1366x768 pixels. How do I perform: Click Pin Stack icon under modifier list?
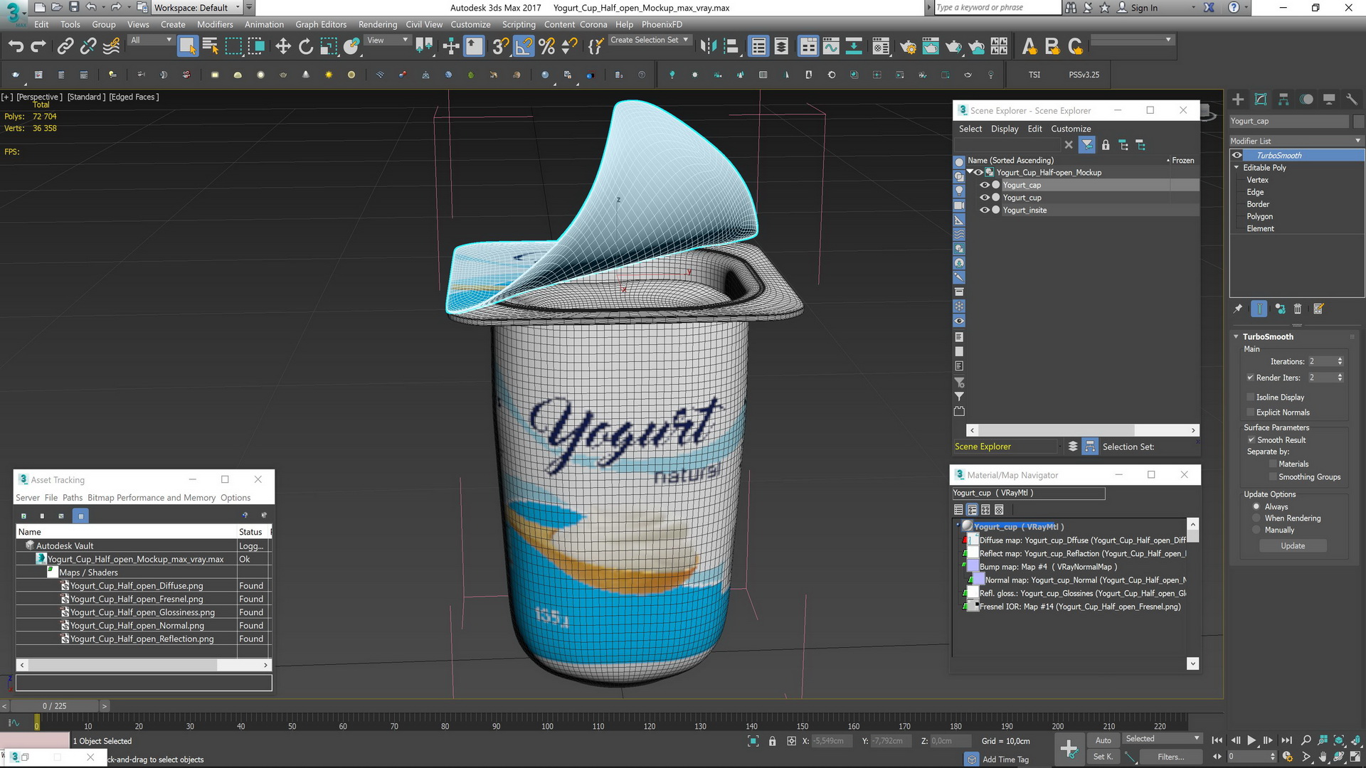tap(1238, 309)
